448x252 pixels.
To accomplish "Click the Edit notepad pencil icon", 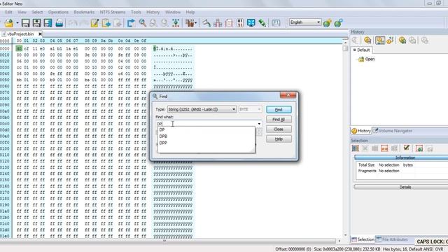I will tap(94, 23).
